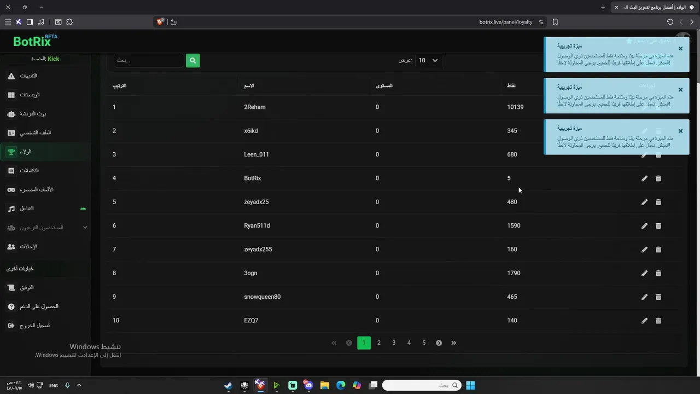Click the table search input field
This screenshot has width=700, height=394.
point(149,60)
